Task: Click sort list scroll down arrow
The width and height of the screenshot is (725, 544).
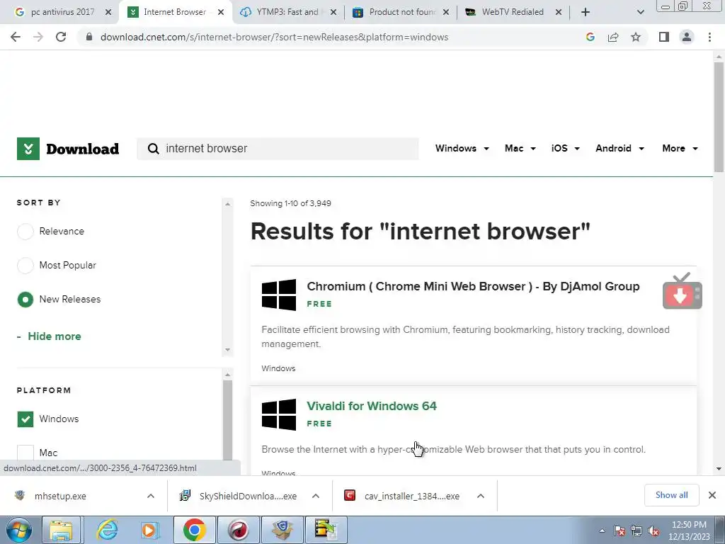Action: [x=227, y=350]
